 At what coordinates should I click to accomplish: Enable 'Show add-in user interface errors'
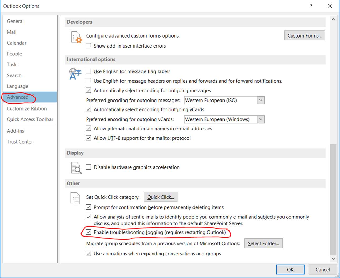pos(88,45)
